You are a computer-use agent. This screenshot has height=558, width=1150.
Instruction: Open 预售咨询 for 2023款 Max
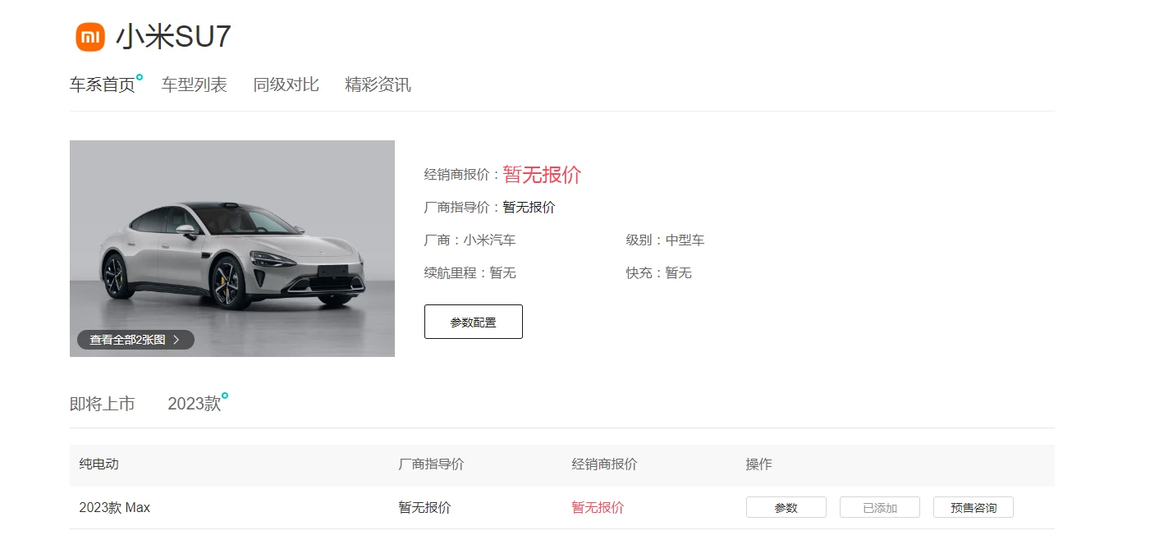point(974,507)
